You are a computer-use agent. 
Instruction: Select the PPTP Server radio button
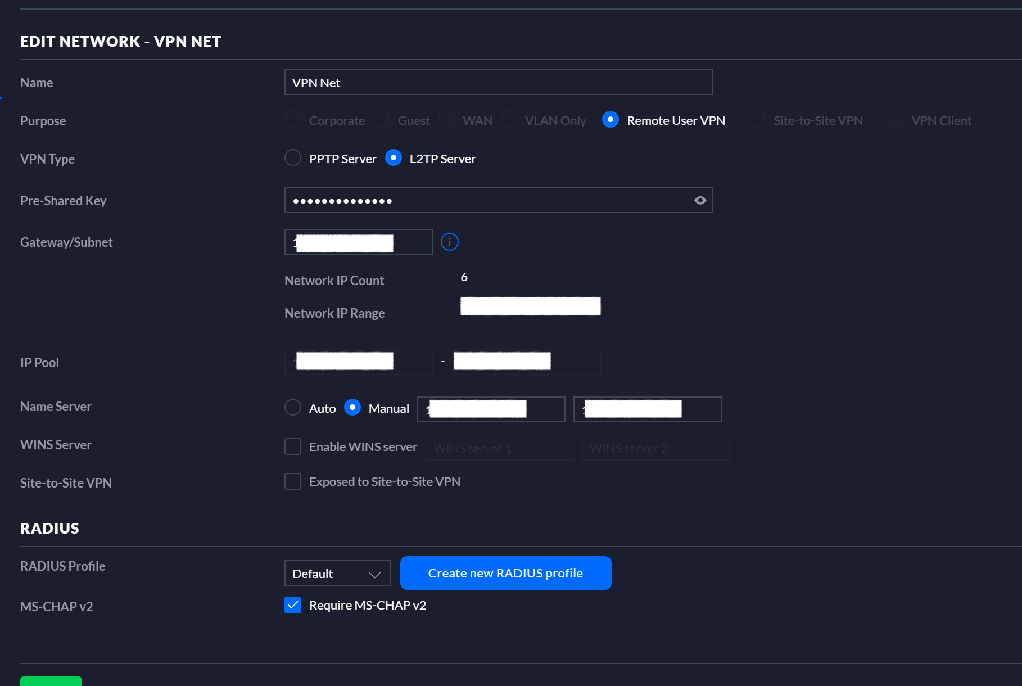click(293, 158)
